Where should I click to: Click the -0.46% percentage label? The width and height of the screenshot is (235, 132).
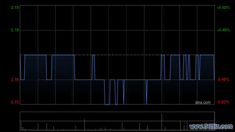pyautogui.click(x=223, y=80)
